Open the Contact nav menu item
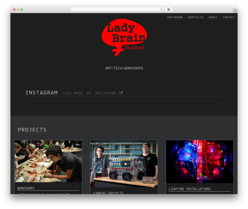Viewport: 248px width, 209px height. click(x=229, y=17)
